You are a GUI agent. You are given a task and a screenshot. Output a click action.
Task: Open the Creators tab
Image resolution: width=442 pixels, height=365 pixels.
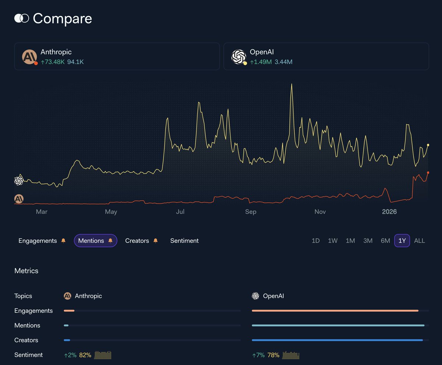click(137, 241)
